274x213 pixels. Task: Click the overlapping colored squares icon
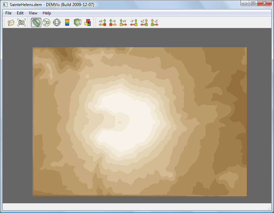point(88,23)
